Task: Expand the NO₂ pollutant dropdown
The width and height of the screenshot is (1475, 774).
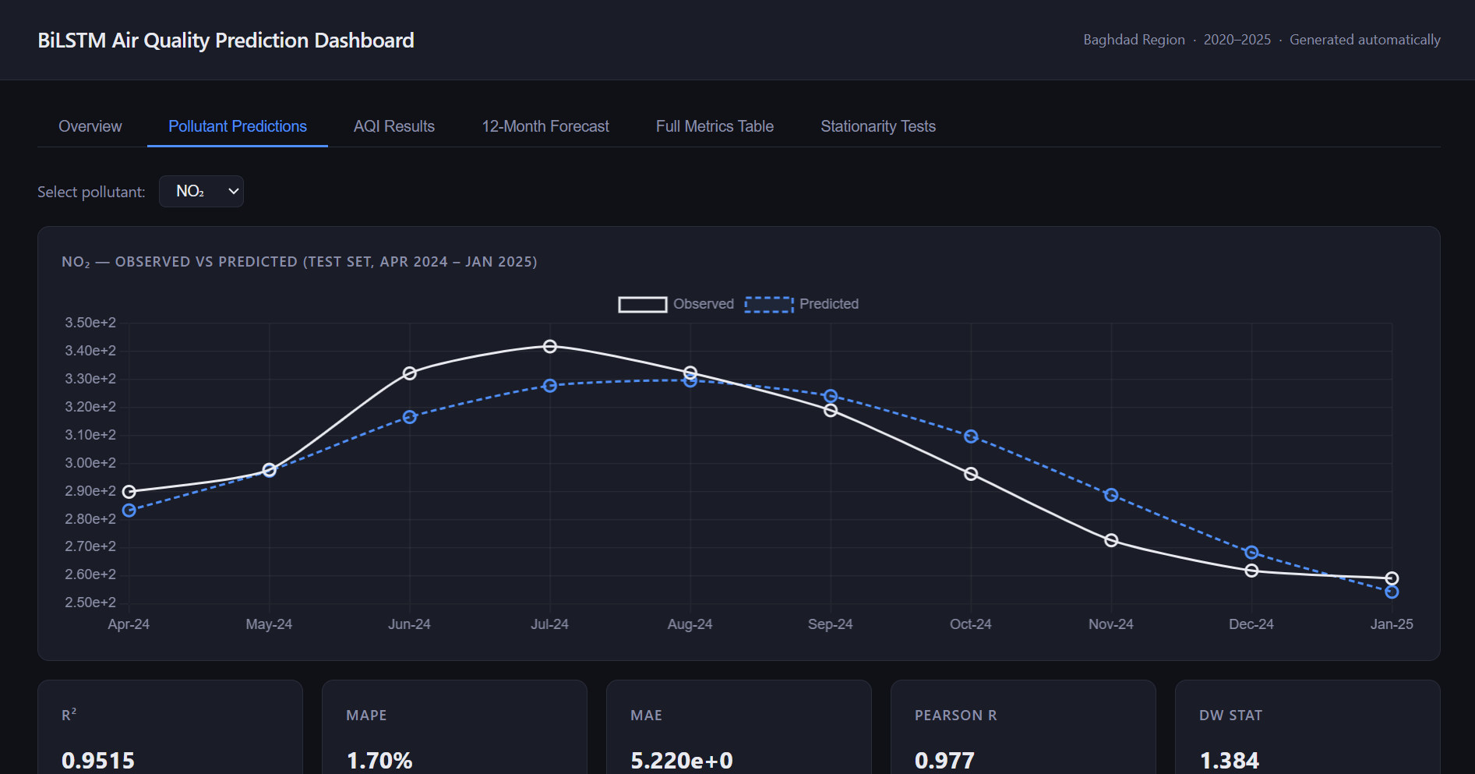Action: (201, 191)
